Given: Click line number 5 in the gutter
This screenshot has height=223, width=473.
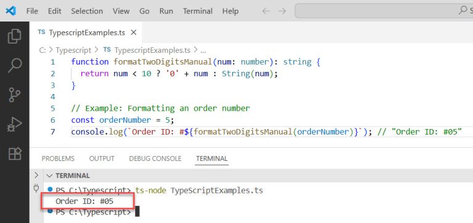Looking at the screenshot, I should point(53,108).
